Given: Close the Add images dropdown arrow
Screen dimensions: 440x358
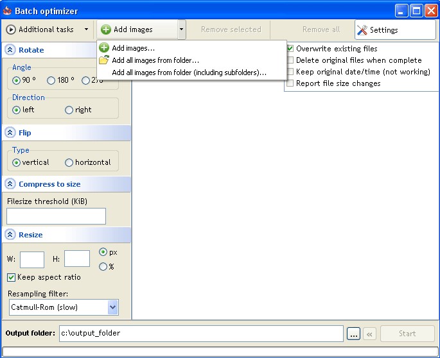Looking at the screenshot, I should (x=182, y=30).
